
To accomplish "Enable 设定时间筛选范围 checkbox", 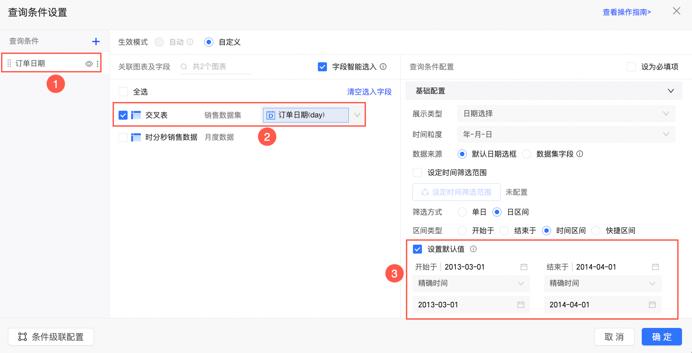I will [417, 172].
